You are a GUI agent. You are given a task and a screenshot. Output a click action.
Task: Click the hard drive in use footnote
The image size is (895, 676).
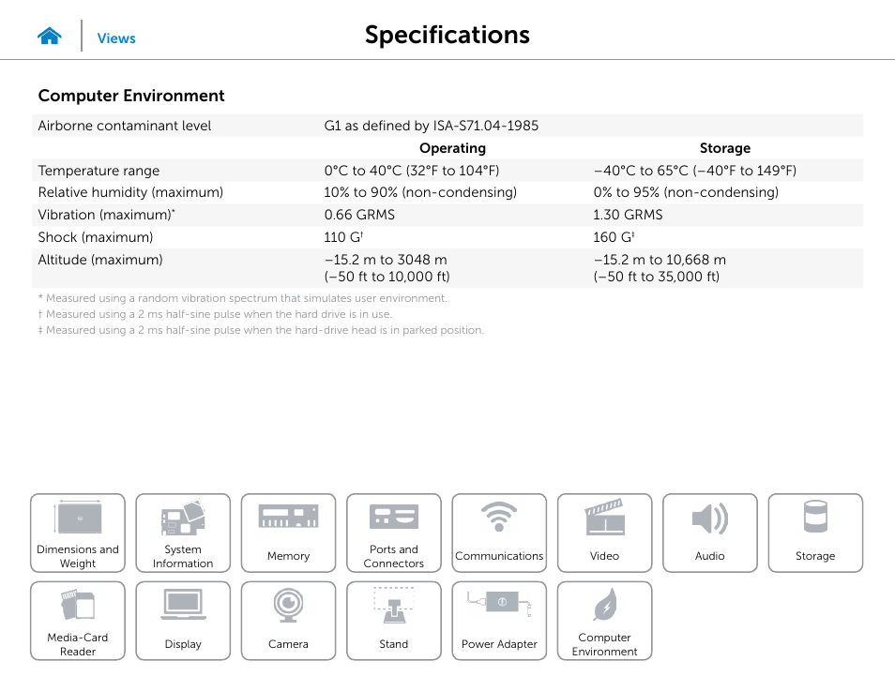click(x=215, y=314)
